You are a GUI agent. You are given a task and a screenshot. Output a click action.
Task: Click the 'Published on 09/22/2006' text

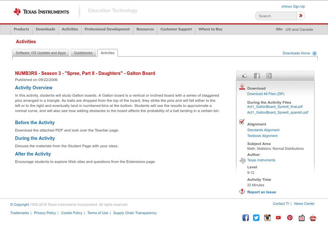[36, 80]
